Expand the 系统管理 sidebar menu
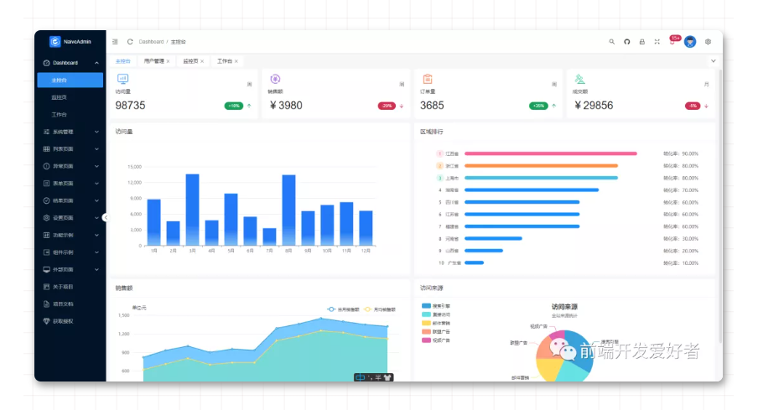The width and height of the screenshot is (758, 410). [70, 132]
